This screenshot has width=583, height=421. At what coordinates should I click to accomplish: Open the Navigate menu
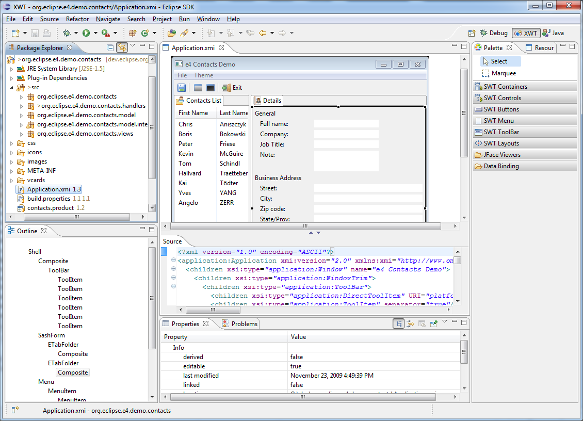108,19
